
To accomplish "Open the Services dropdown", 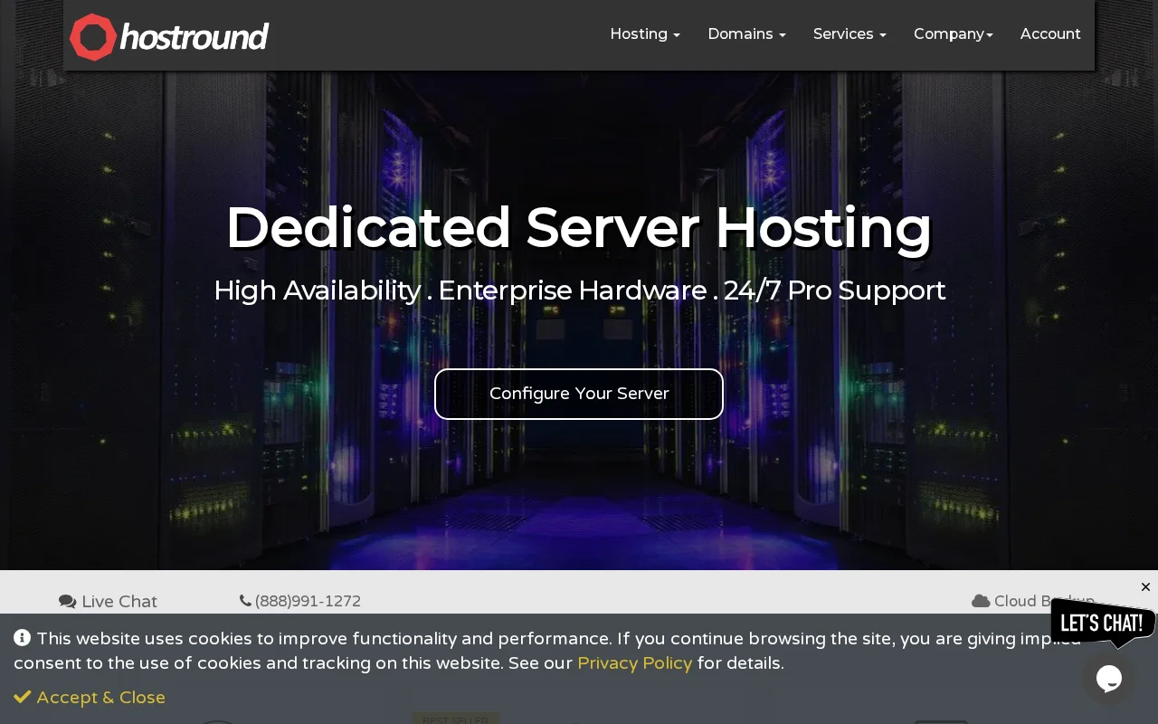I will [x=850, y=33].
